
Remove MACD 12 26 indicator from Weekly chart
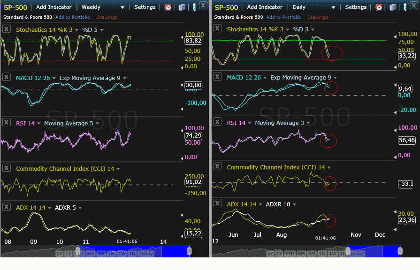coord(7,77)
